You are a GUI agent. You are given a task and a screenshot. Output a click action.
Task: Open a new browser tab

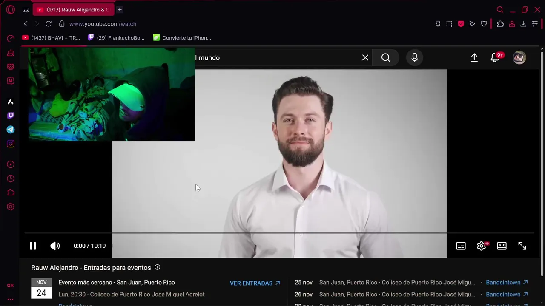tap(120, 9)
